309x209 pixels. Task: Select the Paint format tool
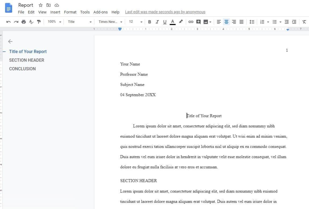click(x=38, y=22)
